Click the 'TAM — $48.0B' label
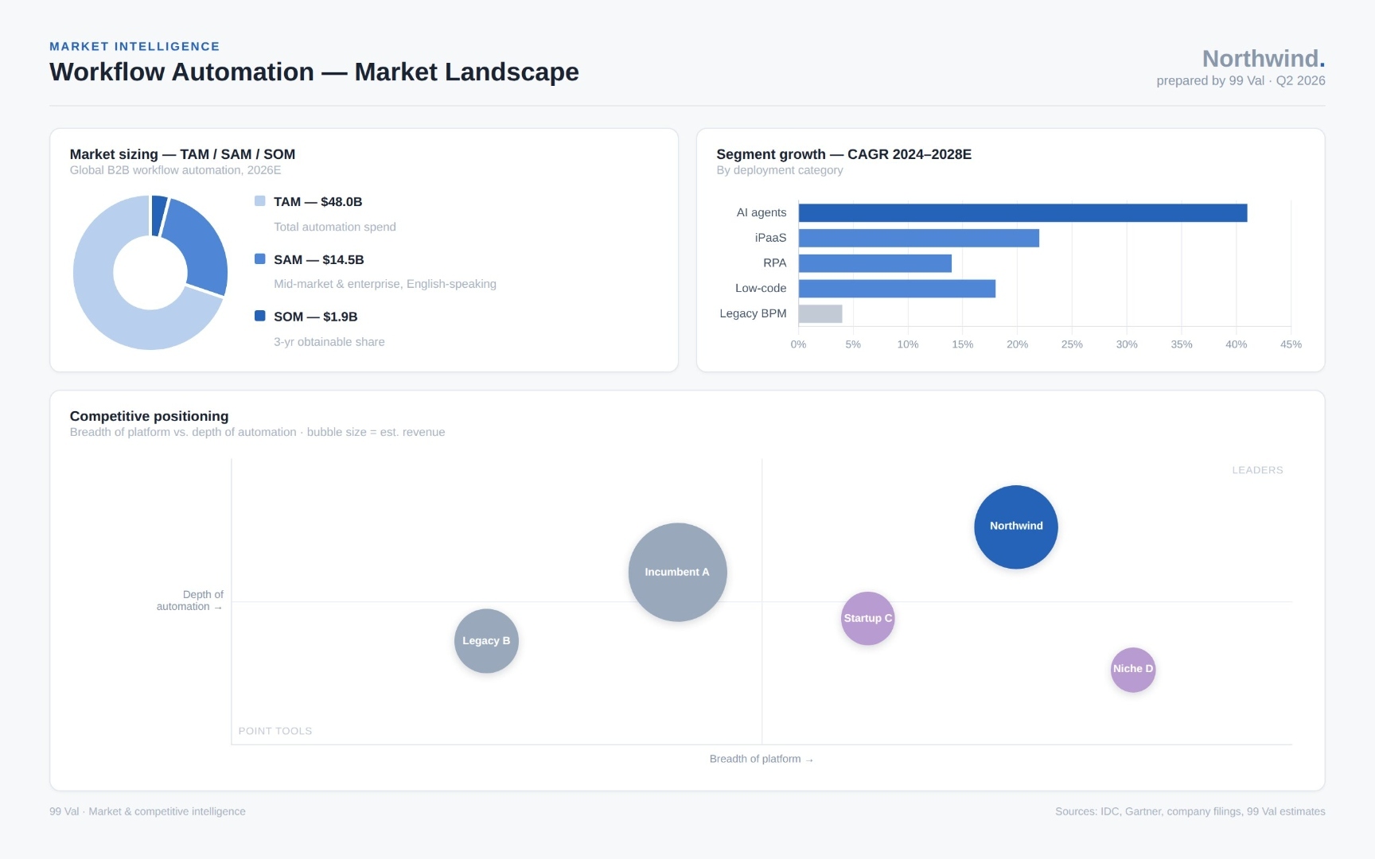1375x859 pixels. [x=318, y=202]
